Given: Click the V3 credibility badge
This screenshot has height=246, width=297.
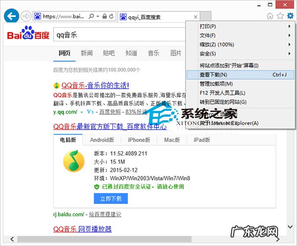Looking at the screenshot, I should click(90, 112).
